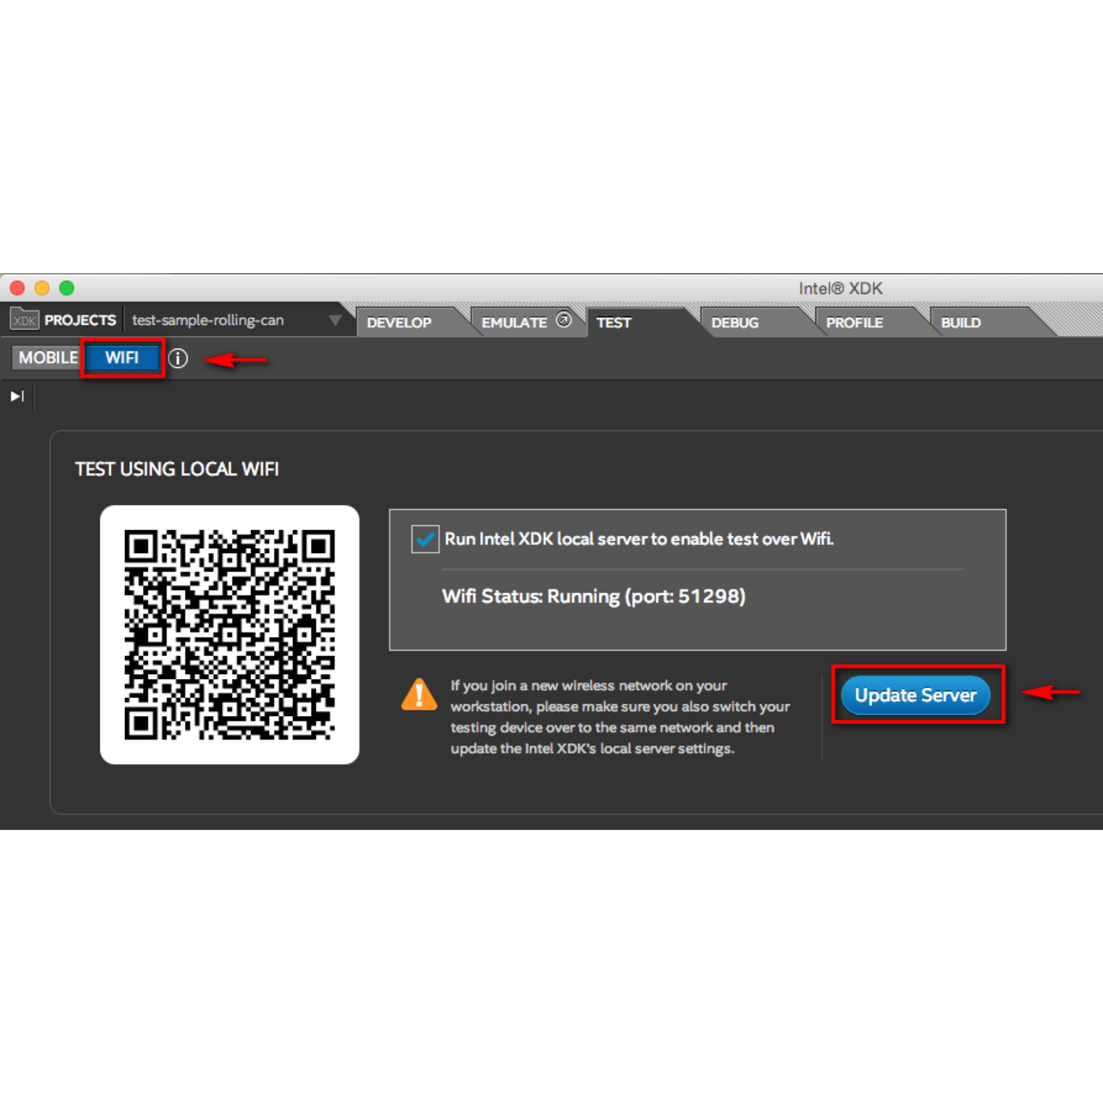
Task: Click the Test Using Local Wifi heading
Action: pyautogui.click(x=177, y=469)
